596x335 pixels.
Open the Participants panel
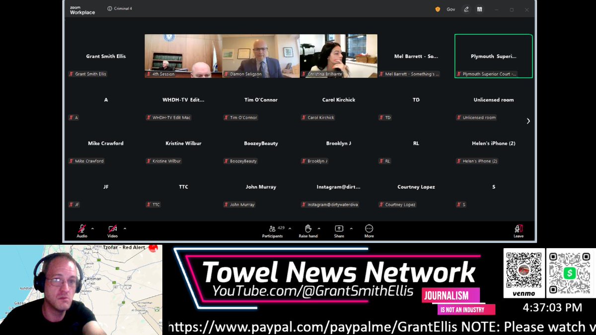pyautogui.click(x=272, y=231)
